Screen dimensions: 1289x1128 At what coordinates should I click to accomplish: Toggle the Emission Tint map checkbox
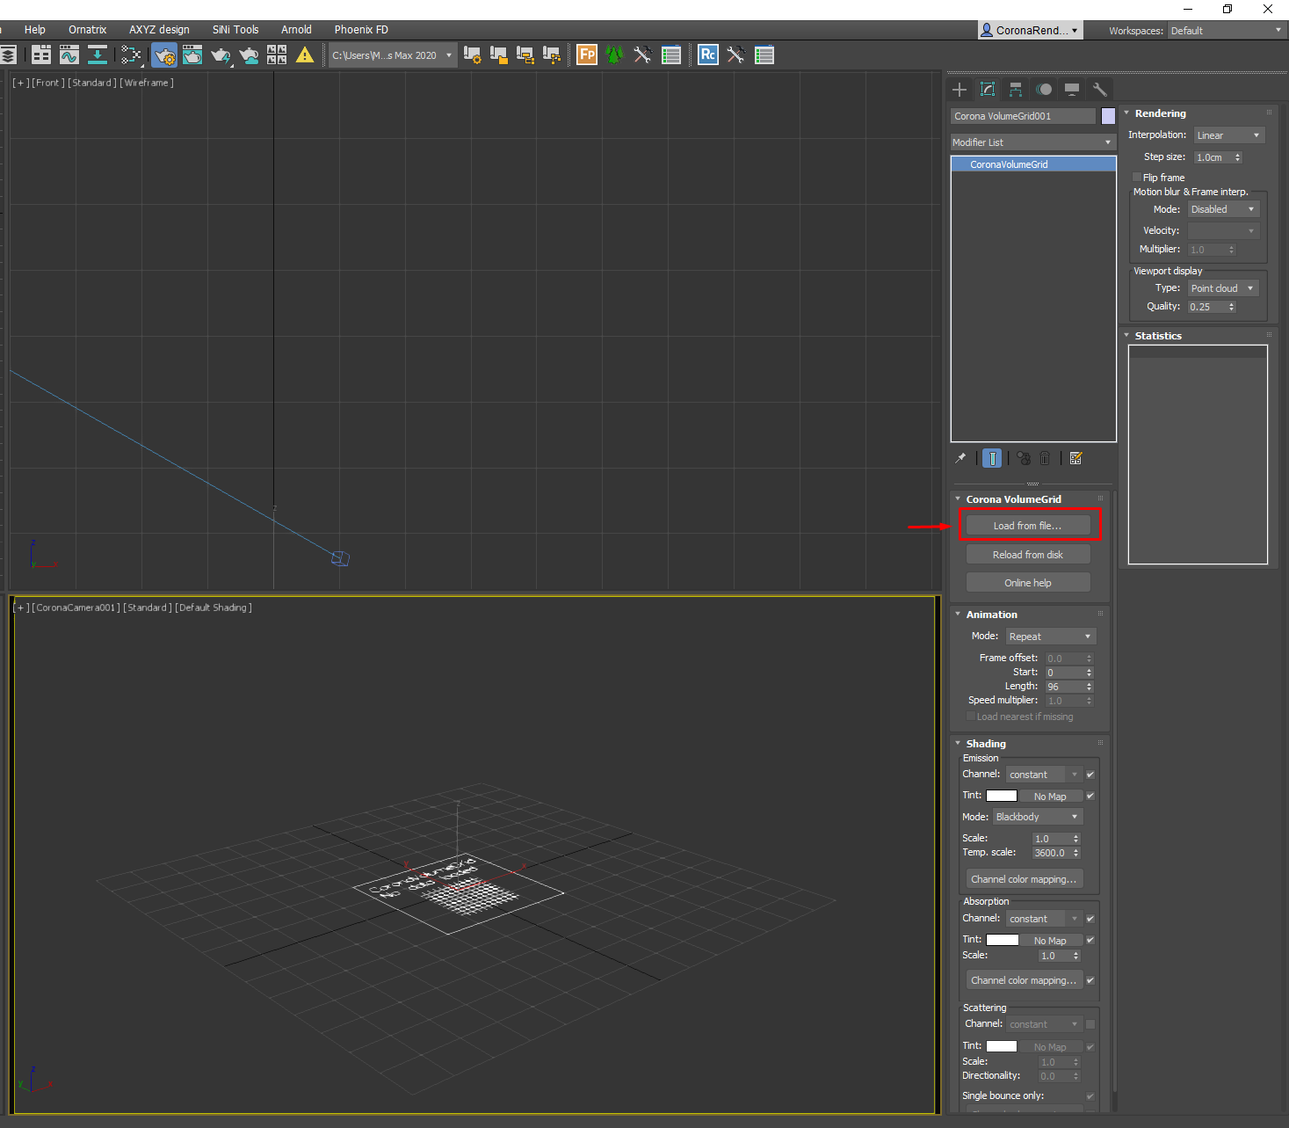click(1090, 796)
